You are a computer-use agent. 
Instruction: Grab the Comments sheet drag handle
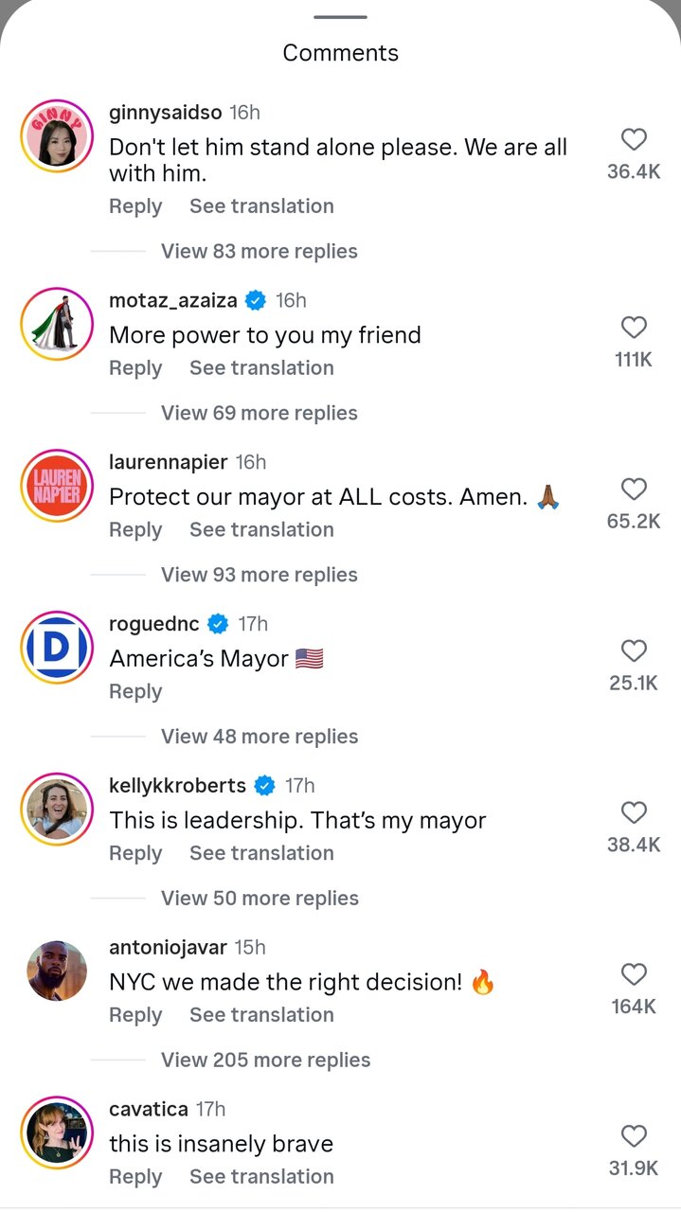pyautogui.click(x=340, y=17)
